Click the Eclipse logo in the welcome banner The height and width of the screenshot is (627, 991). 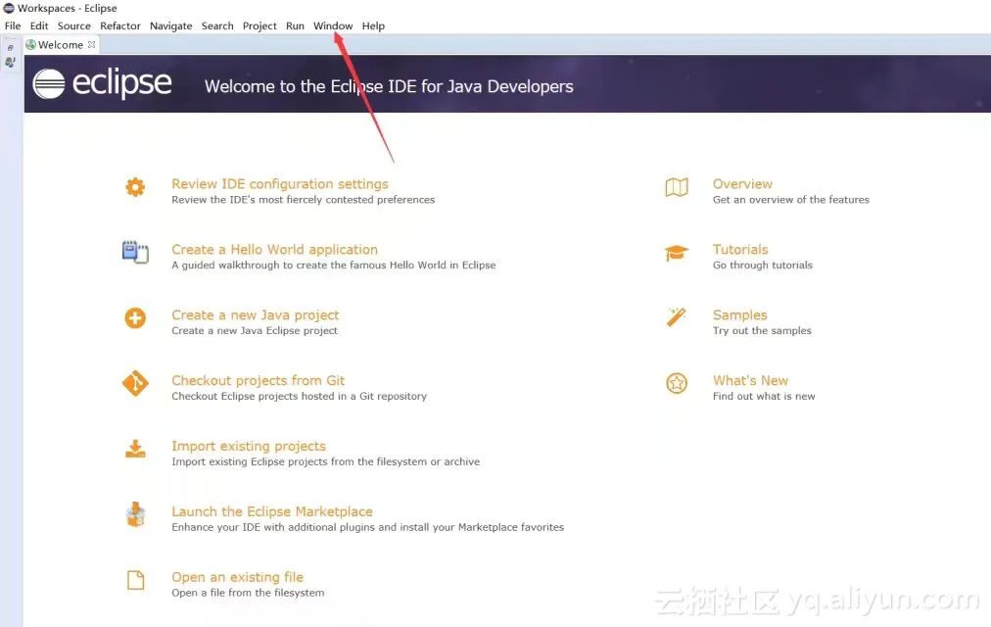tap(103, 83)
